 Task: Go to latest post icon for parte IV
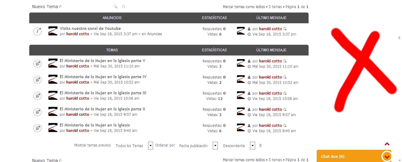[x=285, y=77]
